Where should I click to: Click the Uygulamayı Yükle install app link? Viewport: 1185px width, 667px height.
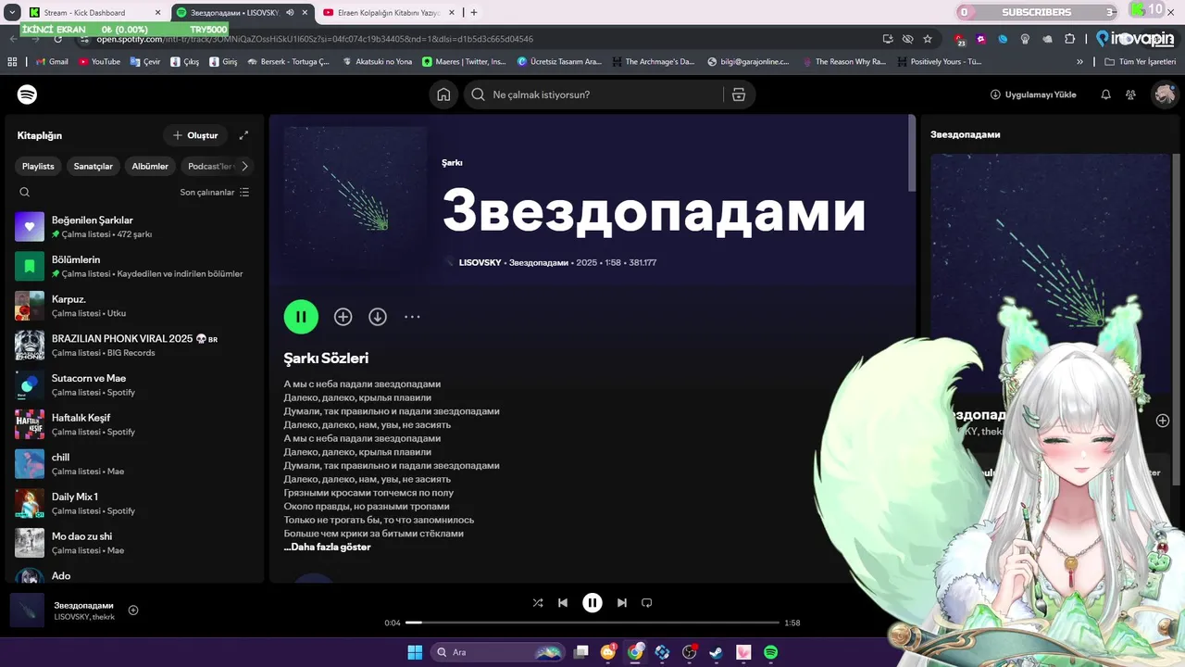pyautogui.click(x=1033, y=94)
